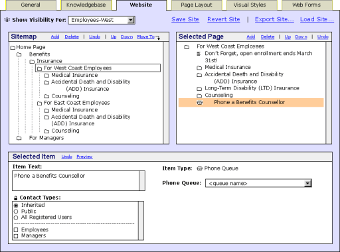This screenshot has width=340, height=252.
Task: Click folder icon of For West Coast Employees in Selected Page
Action: tap(187, 47)
